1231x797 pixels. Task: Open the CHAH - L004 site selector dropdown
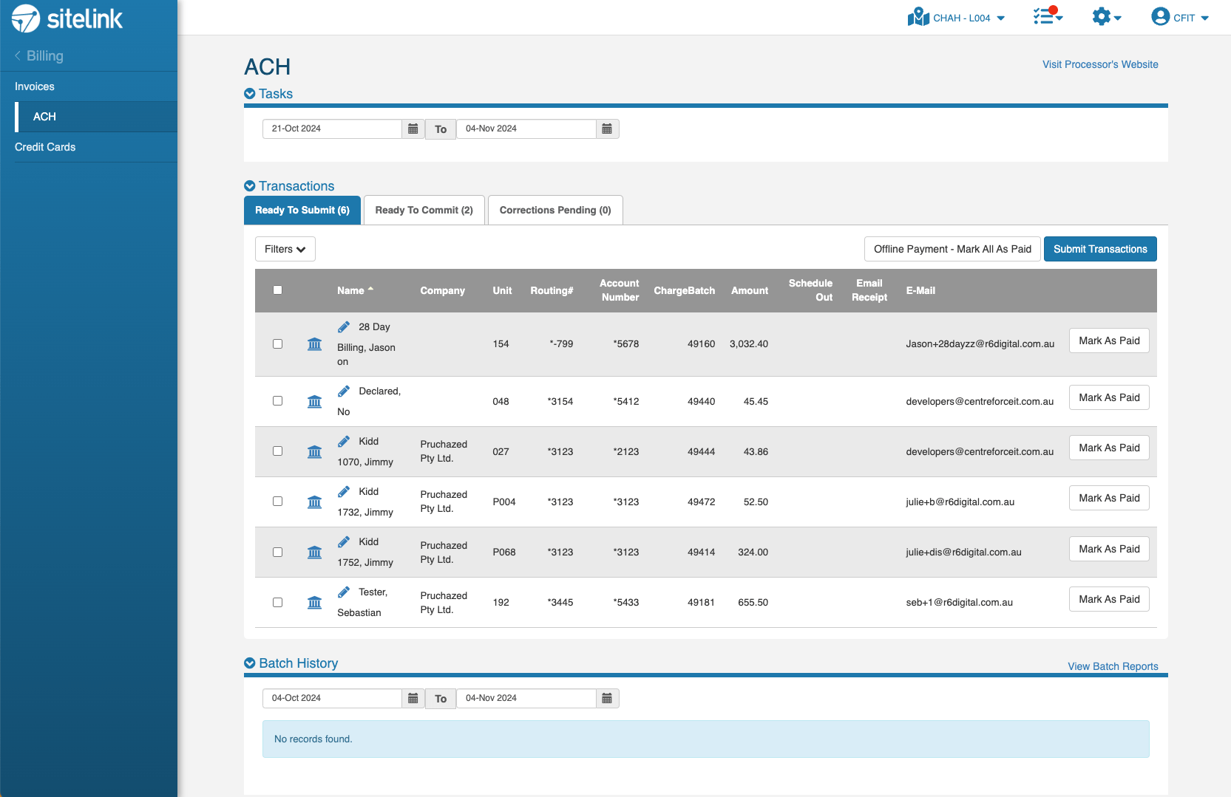pos(957,18)
